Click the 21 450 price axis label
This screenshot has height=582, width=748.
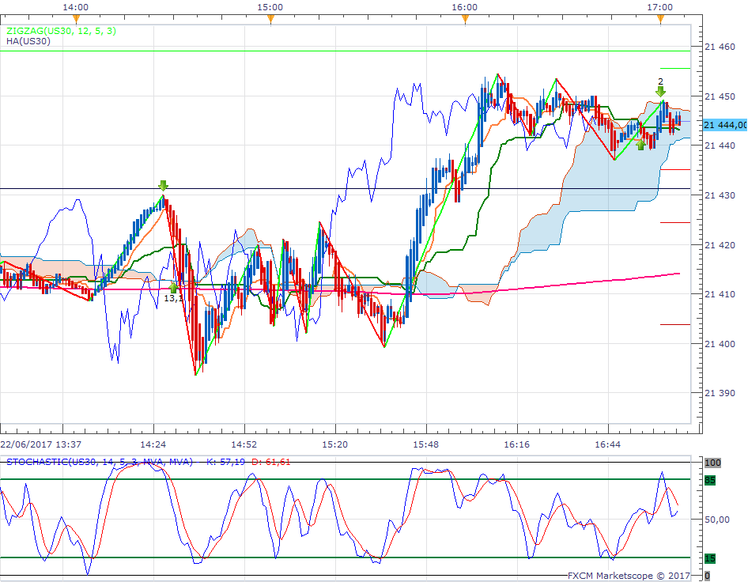[720, 96]
